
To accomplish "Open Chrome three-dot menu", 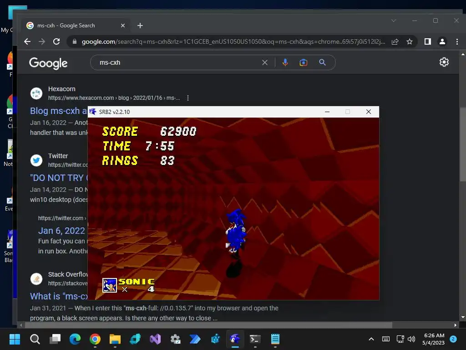I will pos(457,41).
